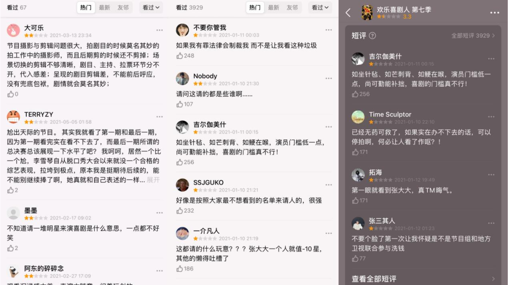Open 吉尔伽美什's avatar in the dark panel
Viewport: 508px width, 285px height.
click(x=358, y=59)
